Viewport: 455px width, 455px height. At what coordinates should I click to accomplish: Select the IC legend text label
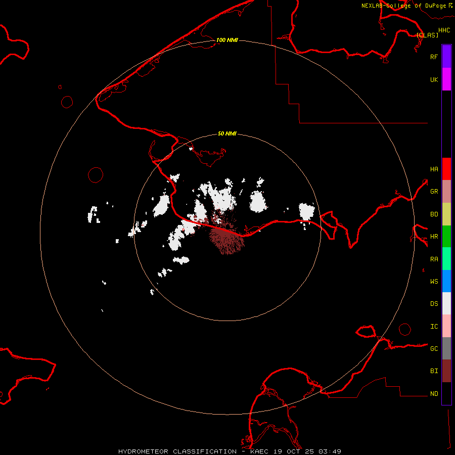pyautogui.click(x=434, y=327)
